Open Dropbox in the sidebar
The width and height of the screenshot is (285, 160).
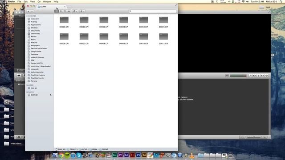pyautogui.click(x=34, y=54)
